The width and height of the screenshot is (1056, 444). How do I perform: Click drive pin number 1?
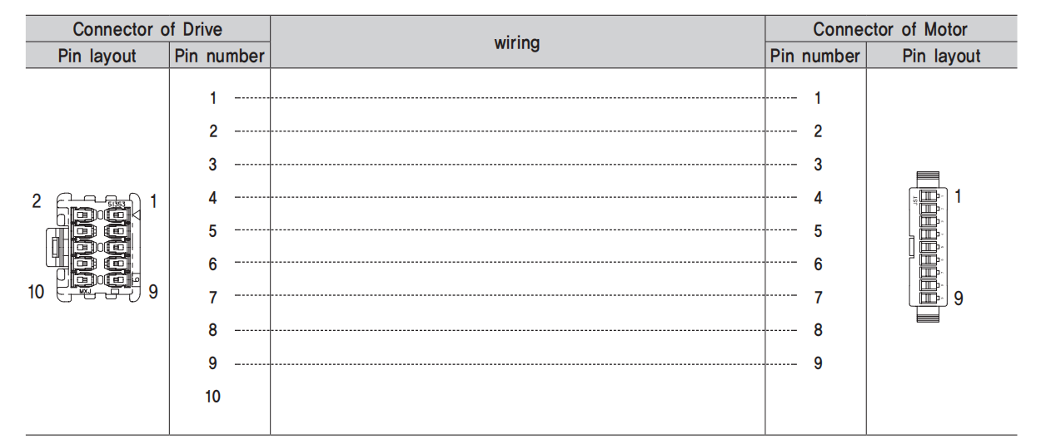(213, 98)
